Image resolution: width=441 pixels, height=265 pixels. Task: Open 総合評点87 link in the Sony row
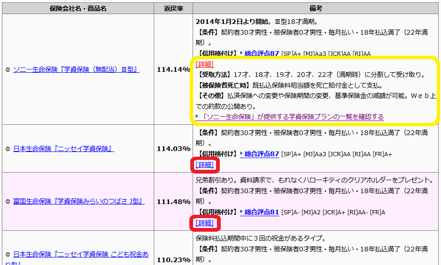[x=262, y=53]
